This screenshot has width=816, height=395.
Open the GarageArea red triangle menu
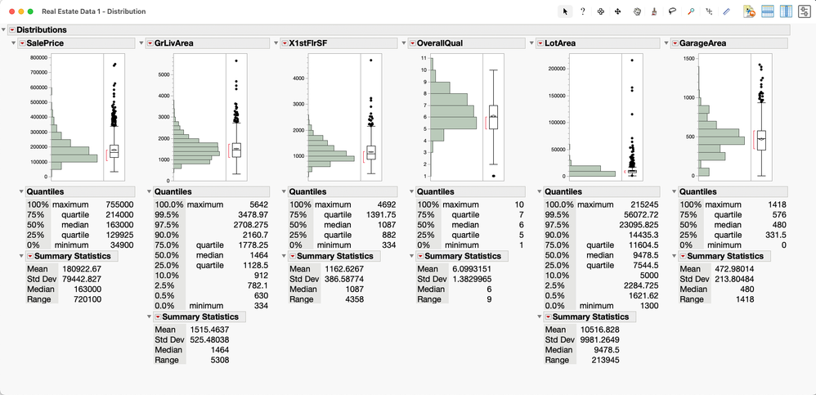[x=675, y=43]
